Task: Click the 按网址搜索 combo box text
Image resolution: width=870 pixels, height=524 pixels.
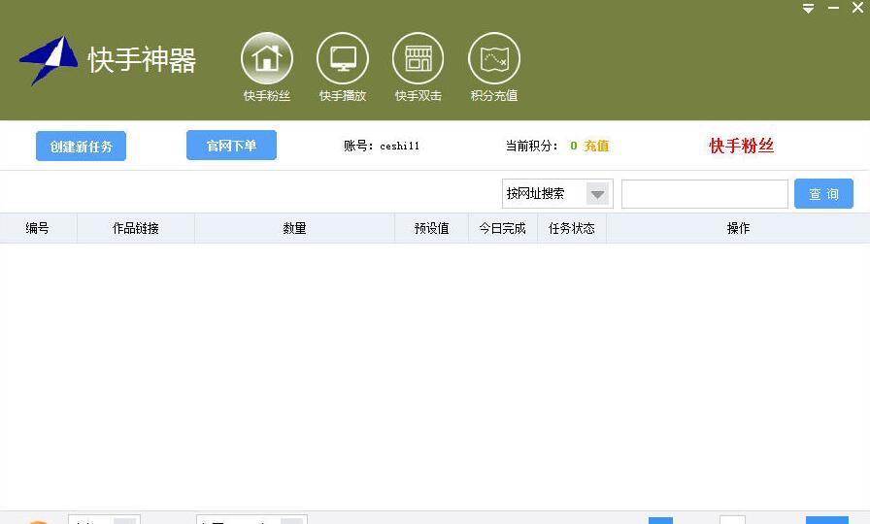Action: click(535, 193)
